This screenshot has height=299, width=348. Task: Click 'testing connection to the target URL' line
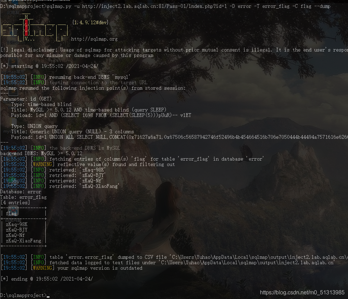[x=74, y=83]
